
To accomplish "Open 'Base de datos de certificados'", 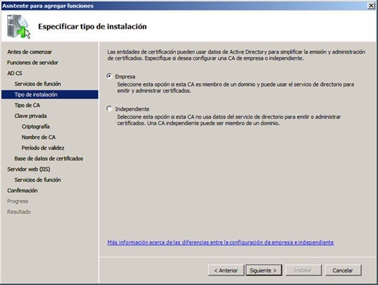I will coord(49,158).
